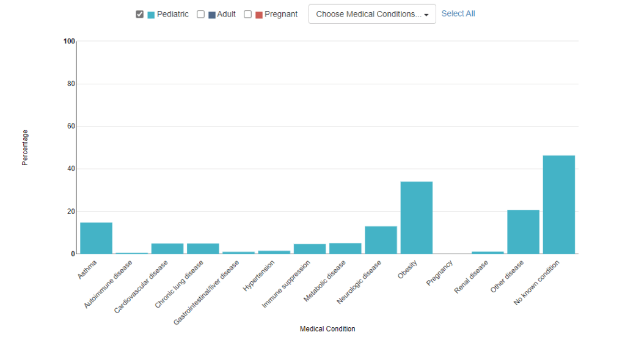
Task: Click the Other disease bar
Action: (x=523, y=232)
